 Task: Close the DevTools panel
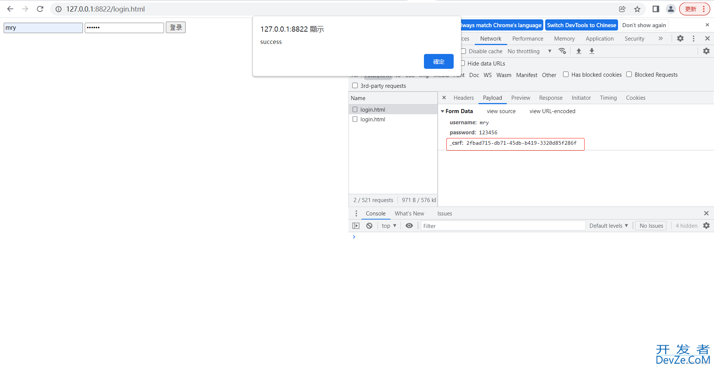click(x=707, y=38)
